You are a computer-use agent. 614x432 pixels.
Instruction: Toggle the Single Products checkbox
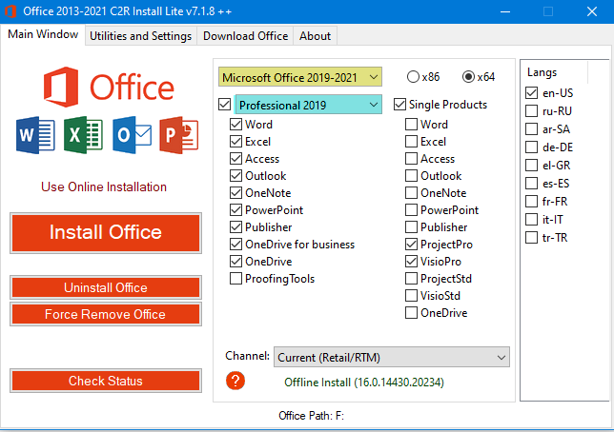coord(399,105)
